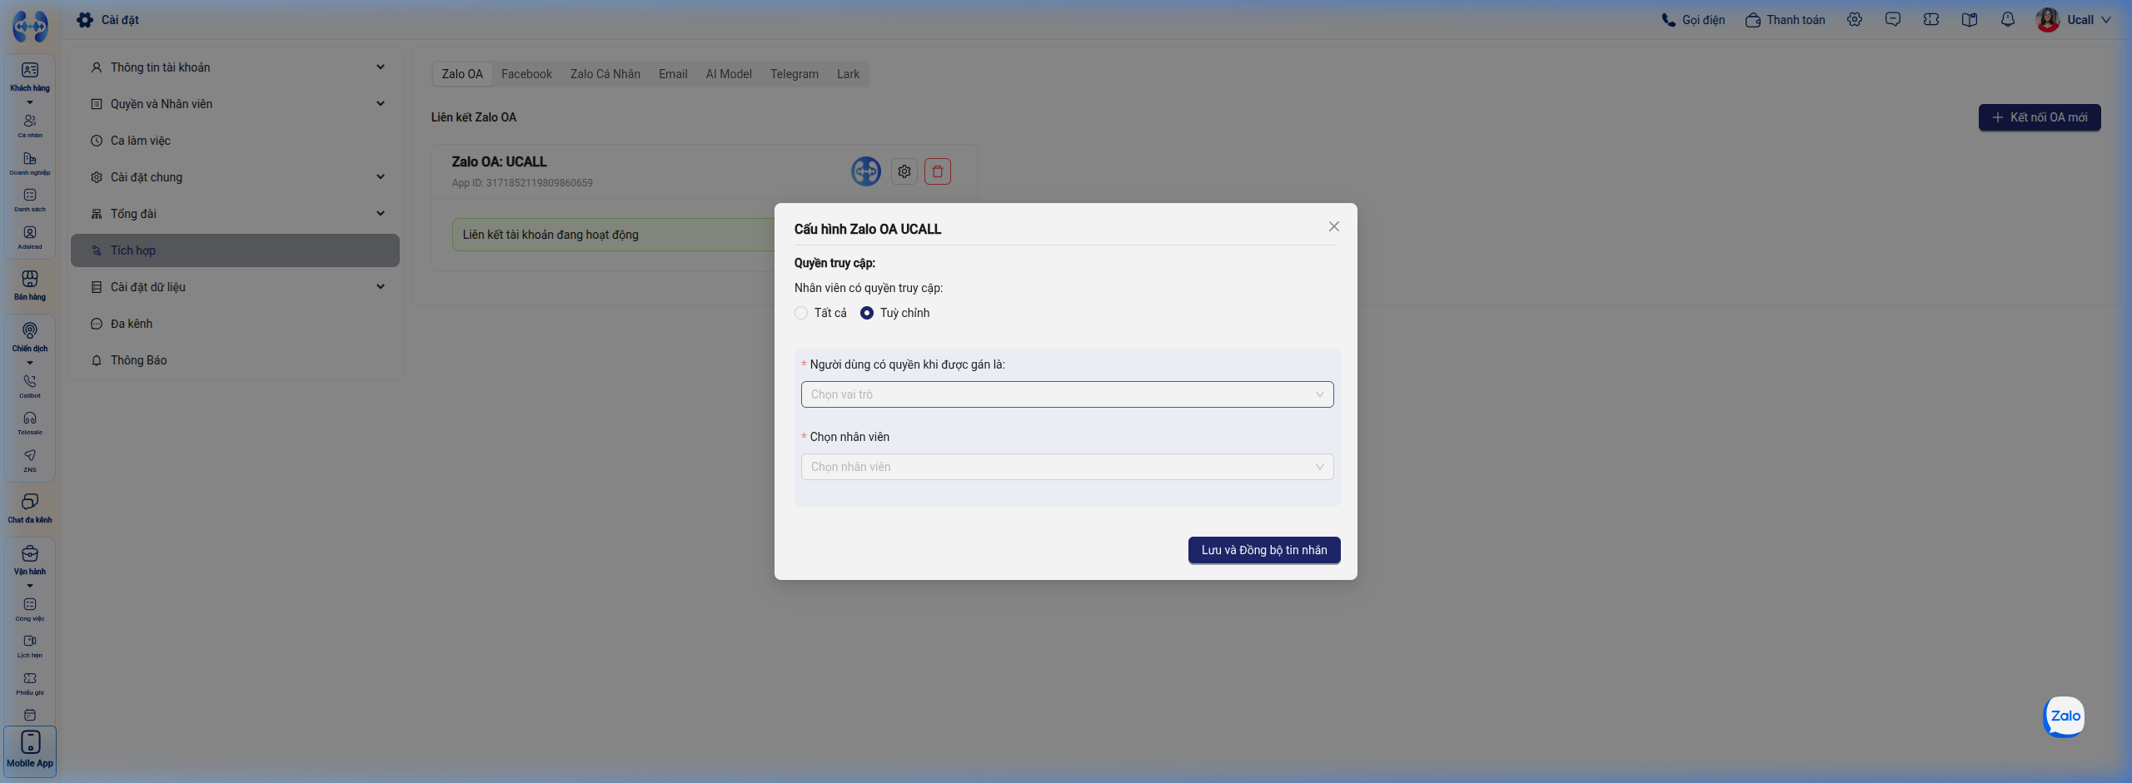Open Callbot in the sidebar
Image resolution: width=2132 pixels, height=783 pixels.
[x=30, y=386]
